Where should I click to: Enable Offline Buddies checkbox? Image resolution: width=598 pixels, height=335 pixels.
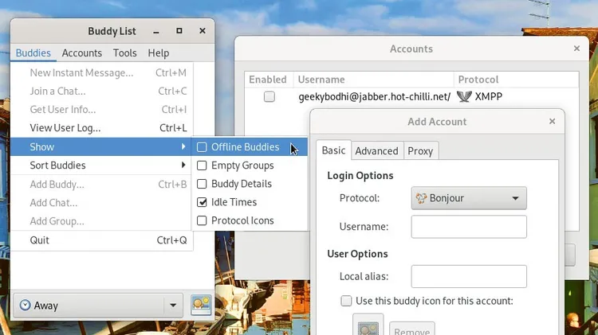202,147
